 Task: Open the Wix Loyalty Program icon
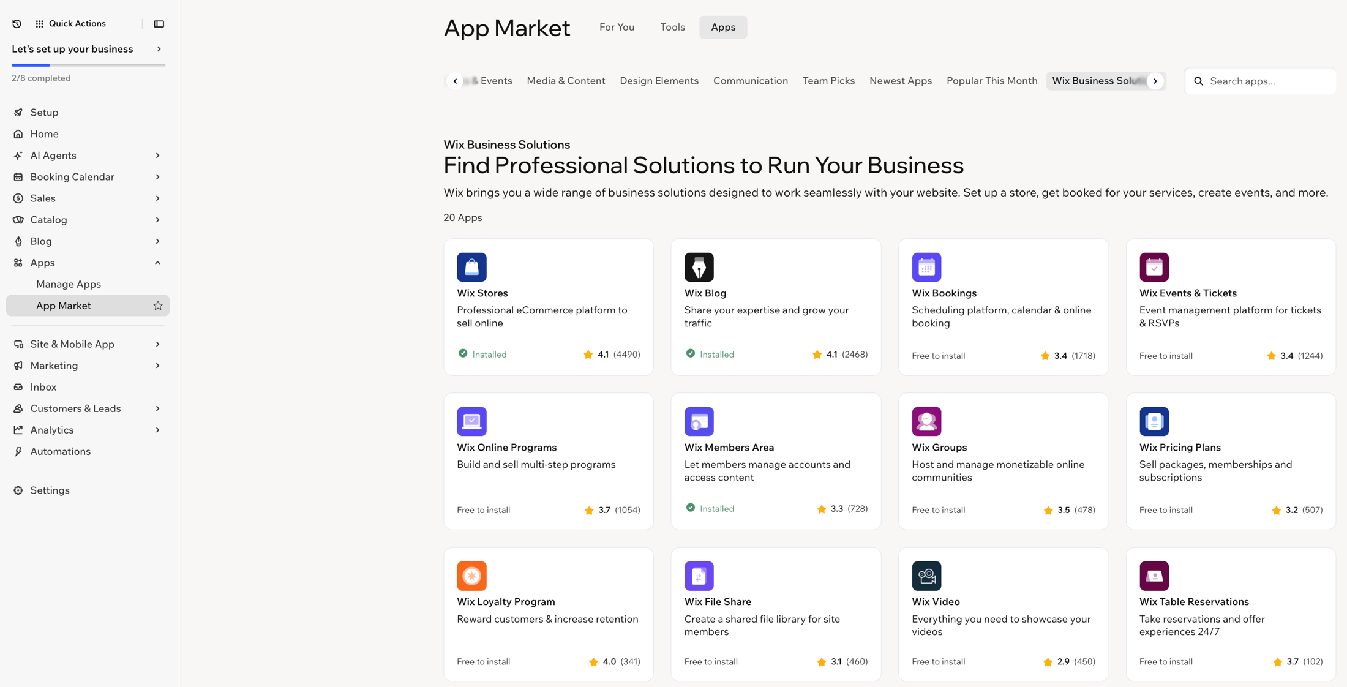coord(471,576)
